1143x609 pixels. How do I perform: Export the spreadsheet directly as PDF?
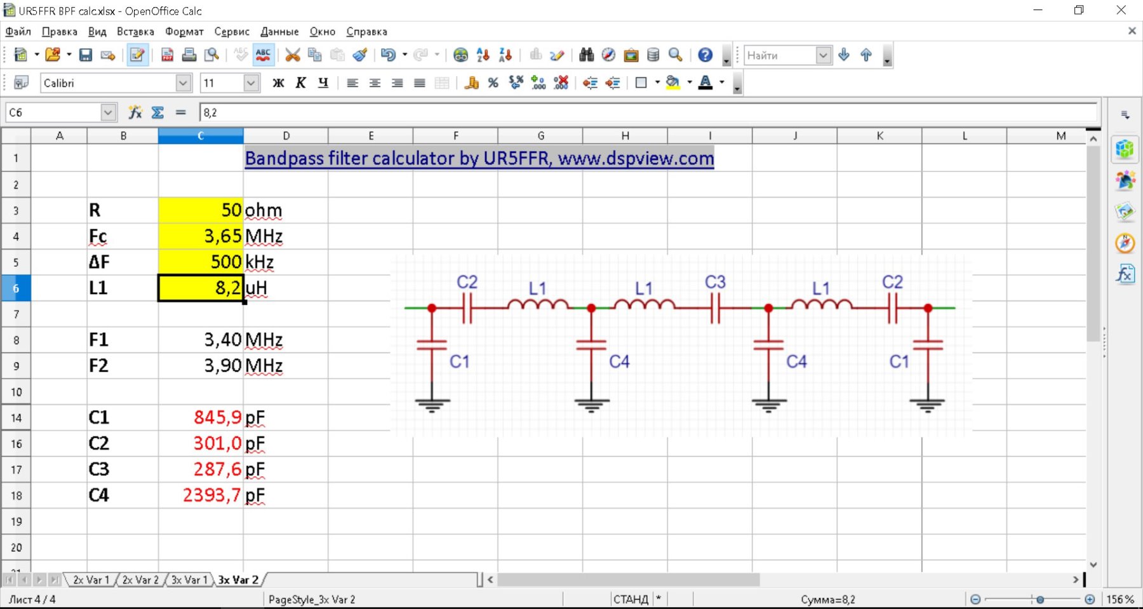click(167, 55)
